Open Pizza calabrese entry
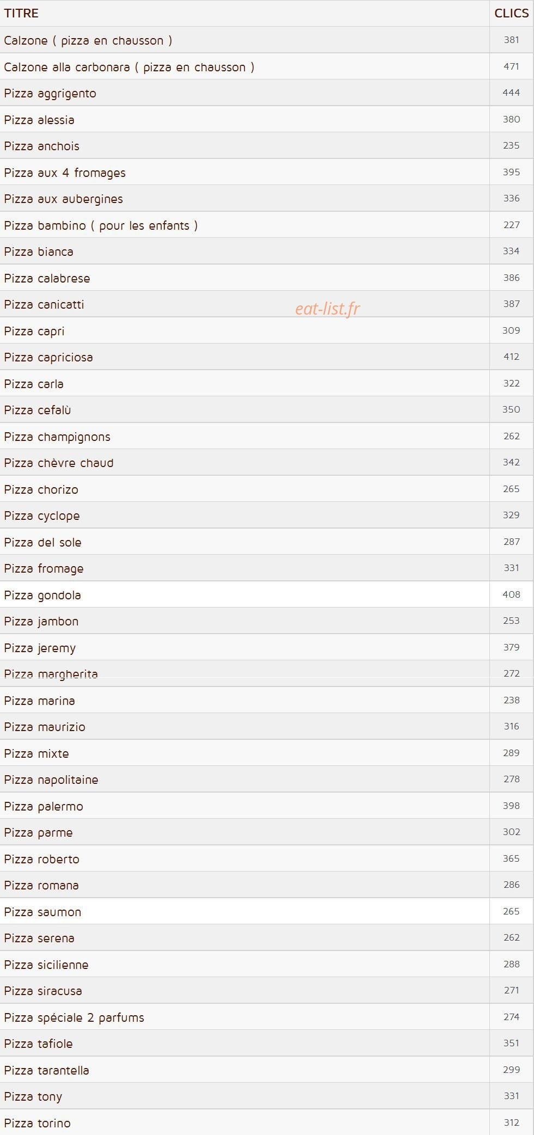534x1135 pixels. [x=47, y=278]
